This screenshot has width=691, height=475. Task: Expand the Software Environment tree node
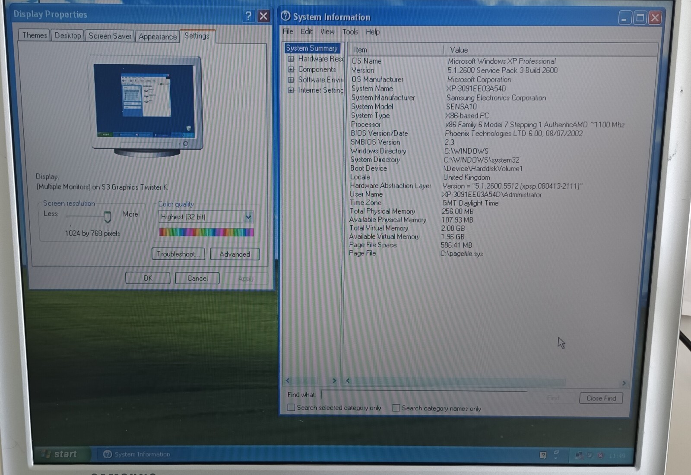tap(291, 80)
